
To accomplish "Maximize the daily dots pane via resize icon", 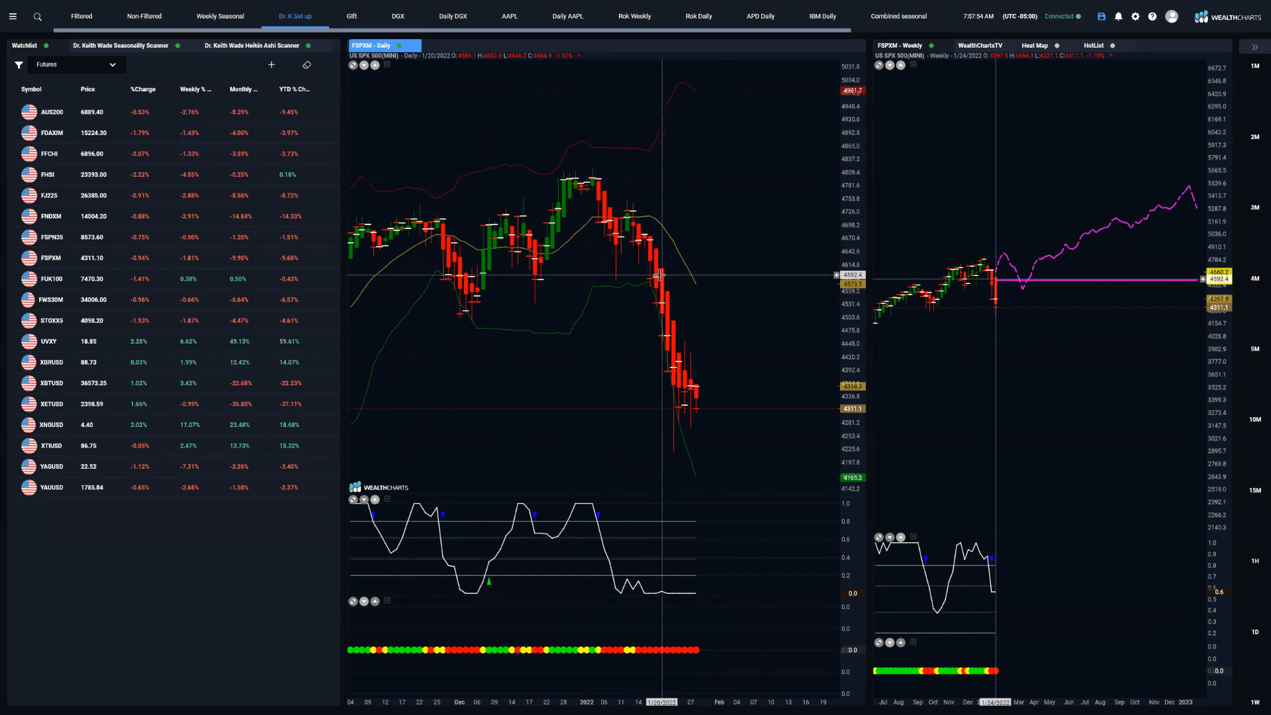I will pyautogui.click(x=353, y=601).
